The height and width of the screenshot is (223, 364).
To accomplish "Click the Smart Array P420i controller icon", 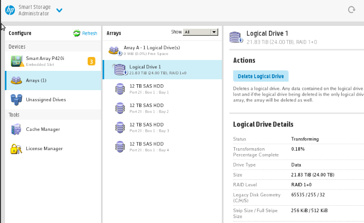I will point(17,61).
